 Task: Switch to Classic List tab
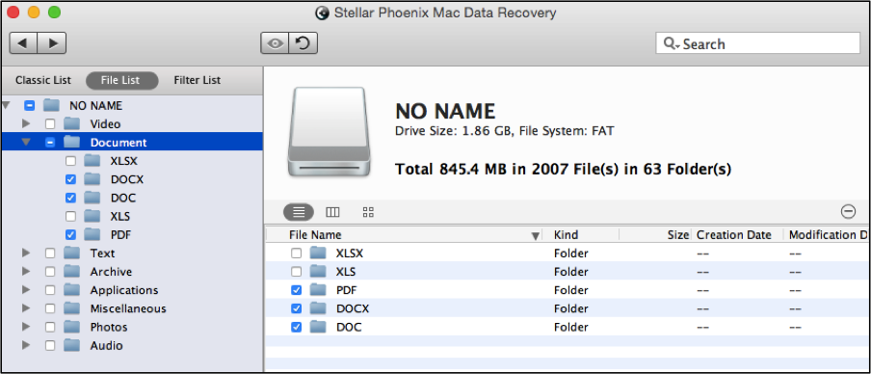43,80
